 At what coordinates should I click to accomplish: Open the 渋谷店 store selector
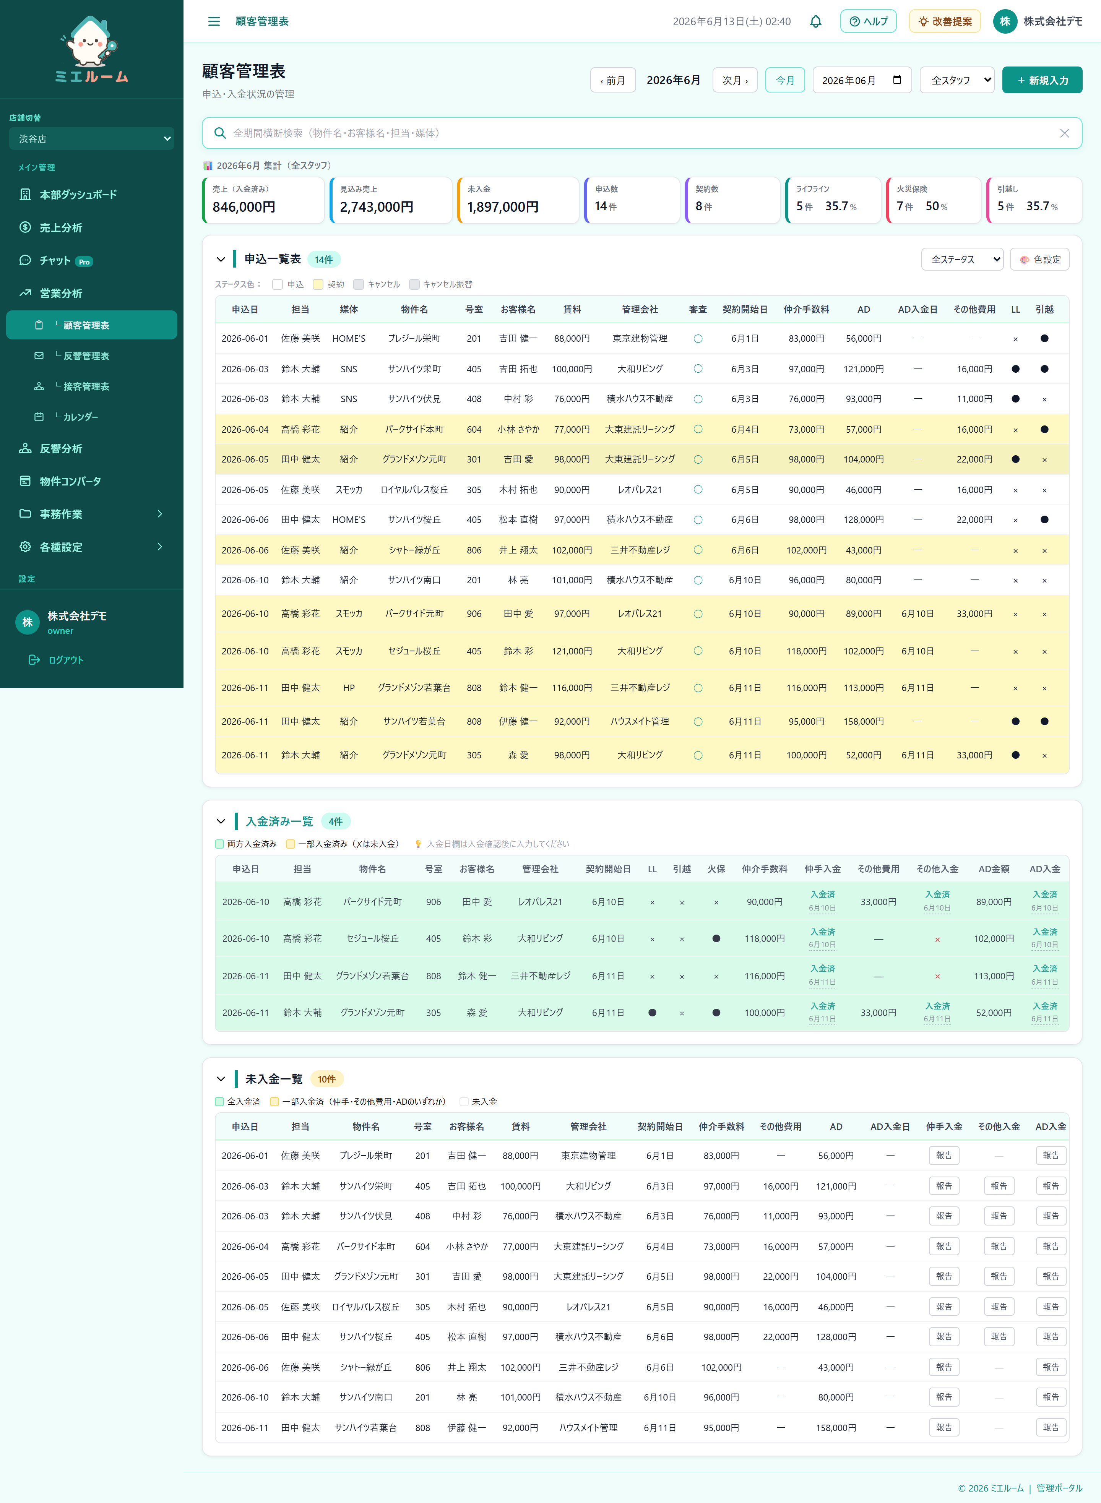pyautogui.click(x=91, y=139)
